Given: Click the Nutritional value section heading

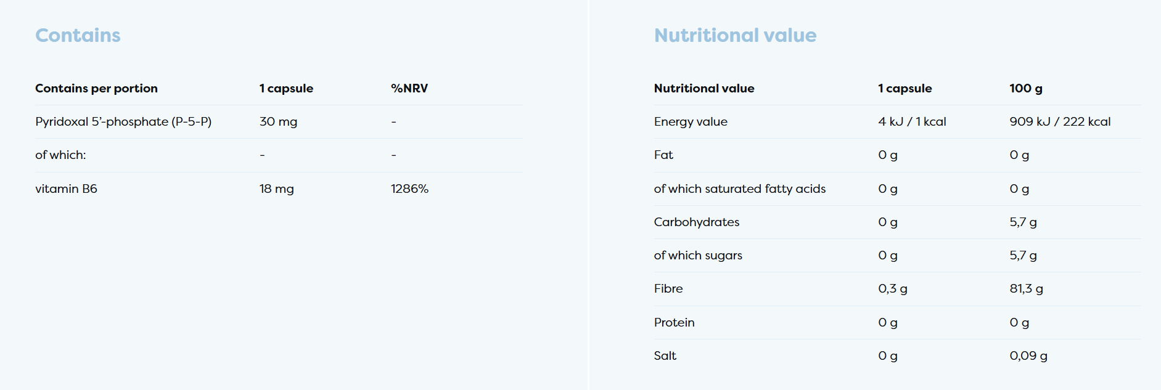Looking at the screenshot, I should coord(735,36).
